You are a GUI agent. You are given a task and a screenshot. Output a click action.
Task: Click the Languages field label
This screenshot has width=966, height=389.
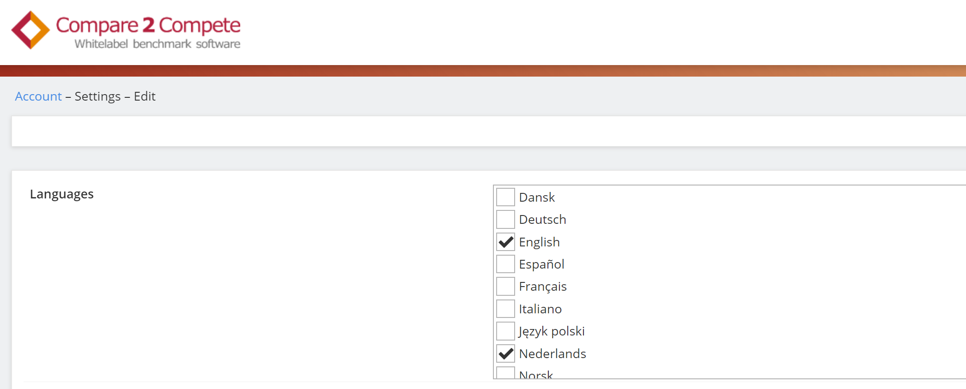pyautogui.click(x=62, y=194)
